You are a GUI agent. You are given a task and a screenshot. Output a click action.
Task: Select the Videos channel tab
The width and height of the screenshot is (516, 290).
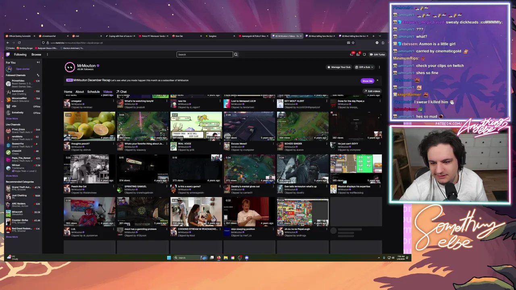108,92
